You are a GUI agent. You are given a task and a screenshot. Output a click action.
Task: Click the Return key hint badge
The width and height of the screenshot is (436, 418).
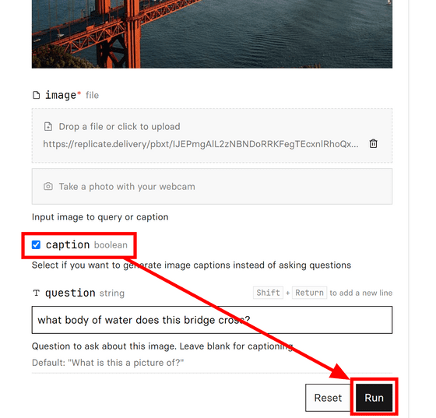[x=310, y=293]
